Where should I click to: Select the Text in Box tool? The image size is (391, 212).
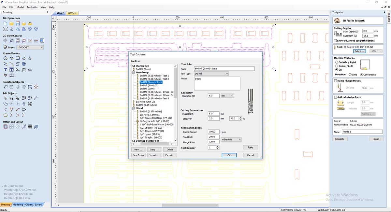pos(11,70)
